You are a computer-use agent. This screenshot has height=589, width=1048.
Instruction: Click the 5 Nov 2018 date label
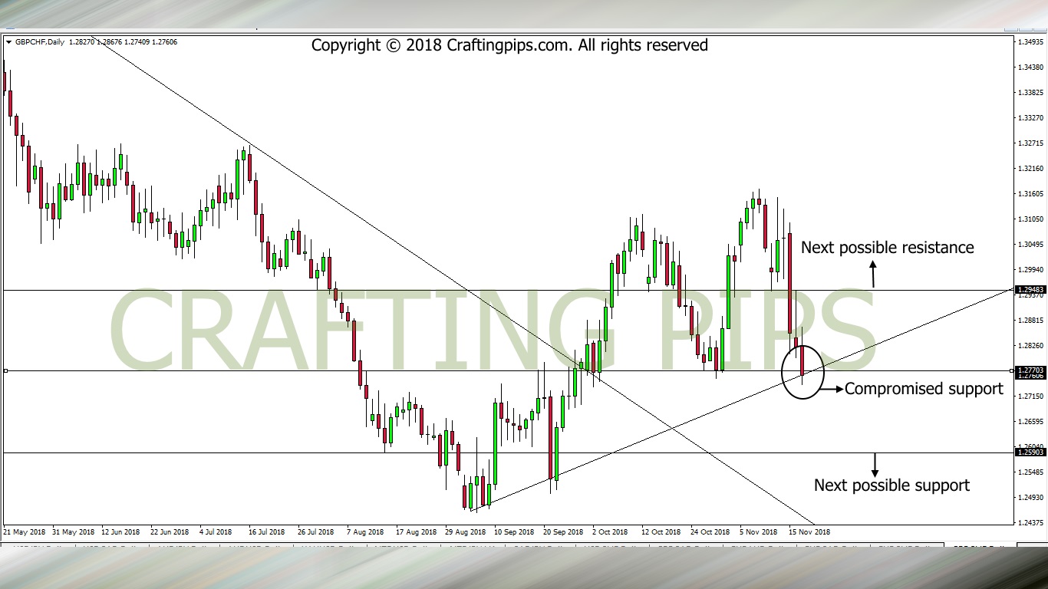click(760, 531)
